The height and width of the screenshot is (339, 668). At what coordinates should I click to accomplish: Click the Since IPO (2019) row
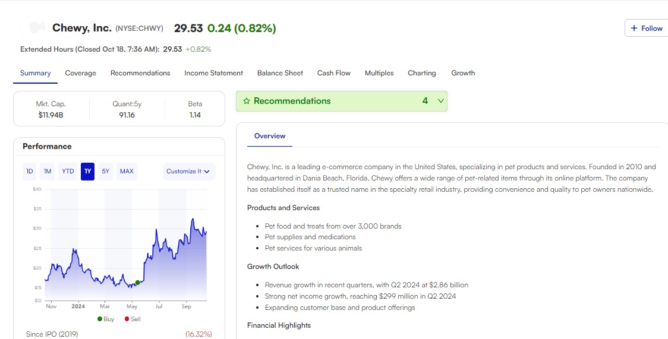(x=119, y=334)
